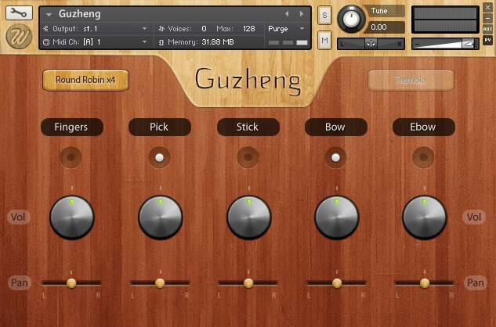
Task: Mute the instrument with the M button
Action: coord(325,40)
